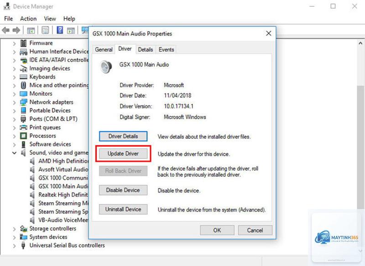This screenshot has height=266, width=365.
Task: Click the Forward arrow toolbar icon
Action: [x=16, y=30]
